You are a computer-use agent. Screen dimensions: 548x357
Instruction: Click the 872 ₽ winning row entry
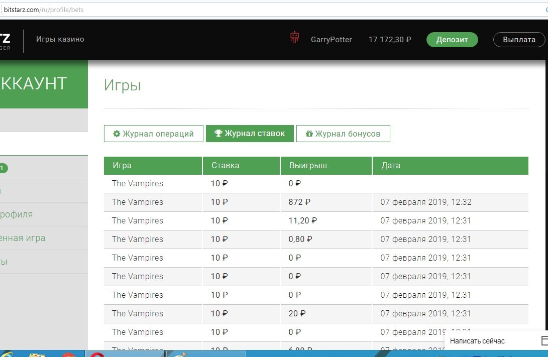(x=299, y=202)
